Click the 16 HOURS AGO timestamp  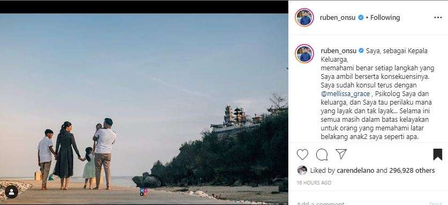(314, 182)
